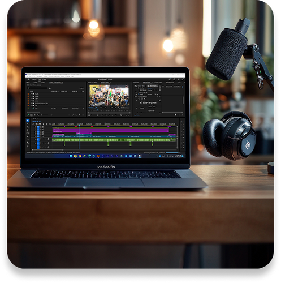Toggle the green pencil writable project icon
281x283 pixels.
click(x=28, y=115)
